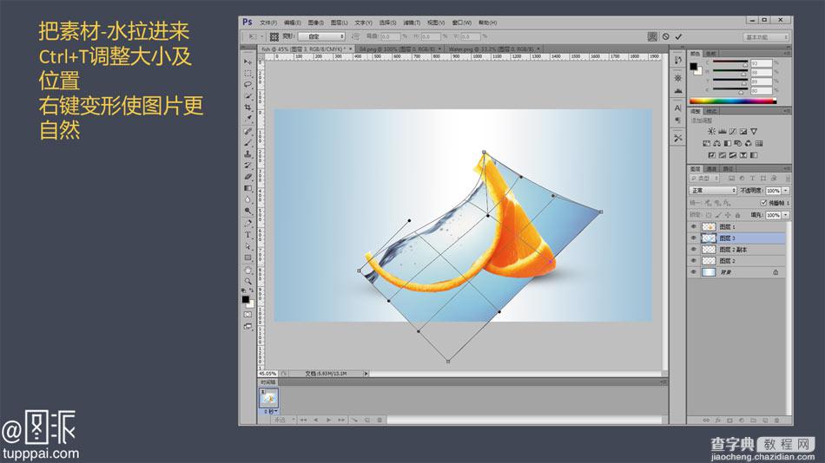Select the Rectangle shape tool
Screen dimensions: 825x463
pyautogui.click(x=247, y=258)
